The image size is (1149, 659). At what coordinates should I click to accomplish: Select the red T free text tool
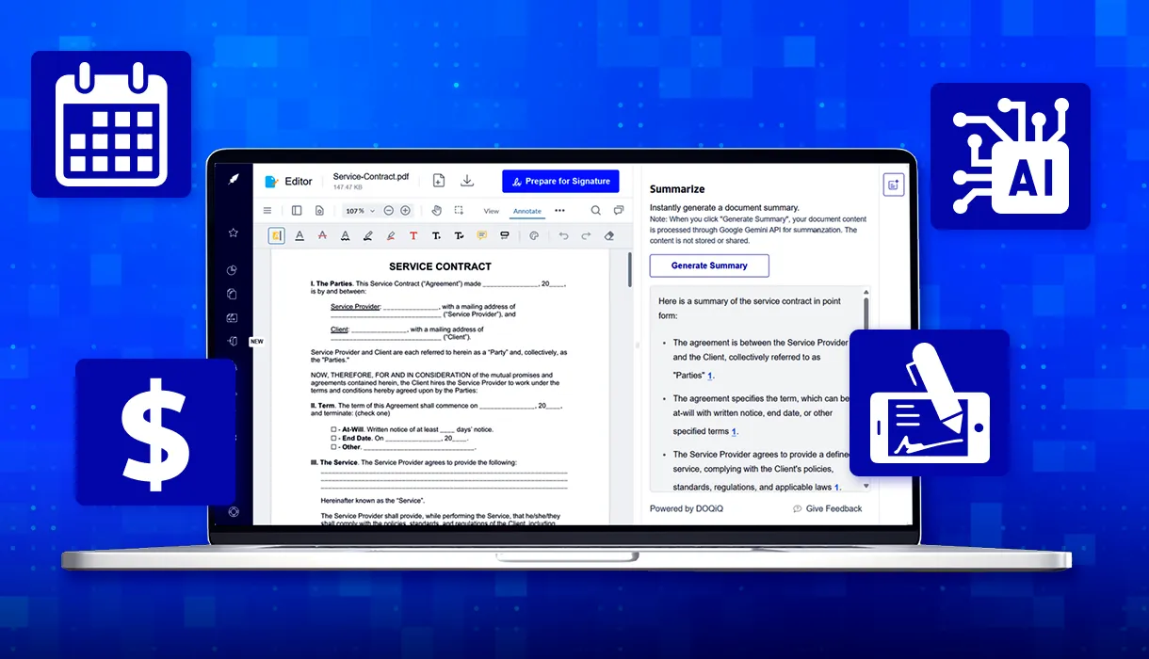pos(413,236)
